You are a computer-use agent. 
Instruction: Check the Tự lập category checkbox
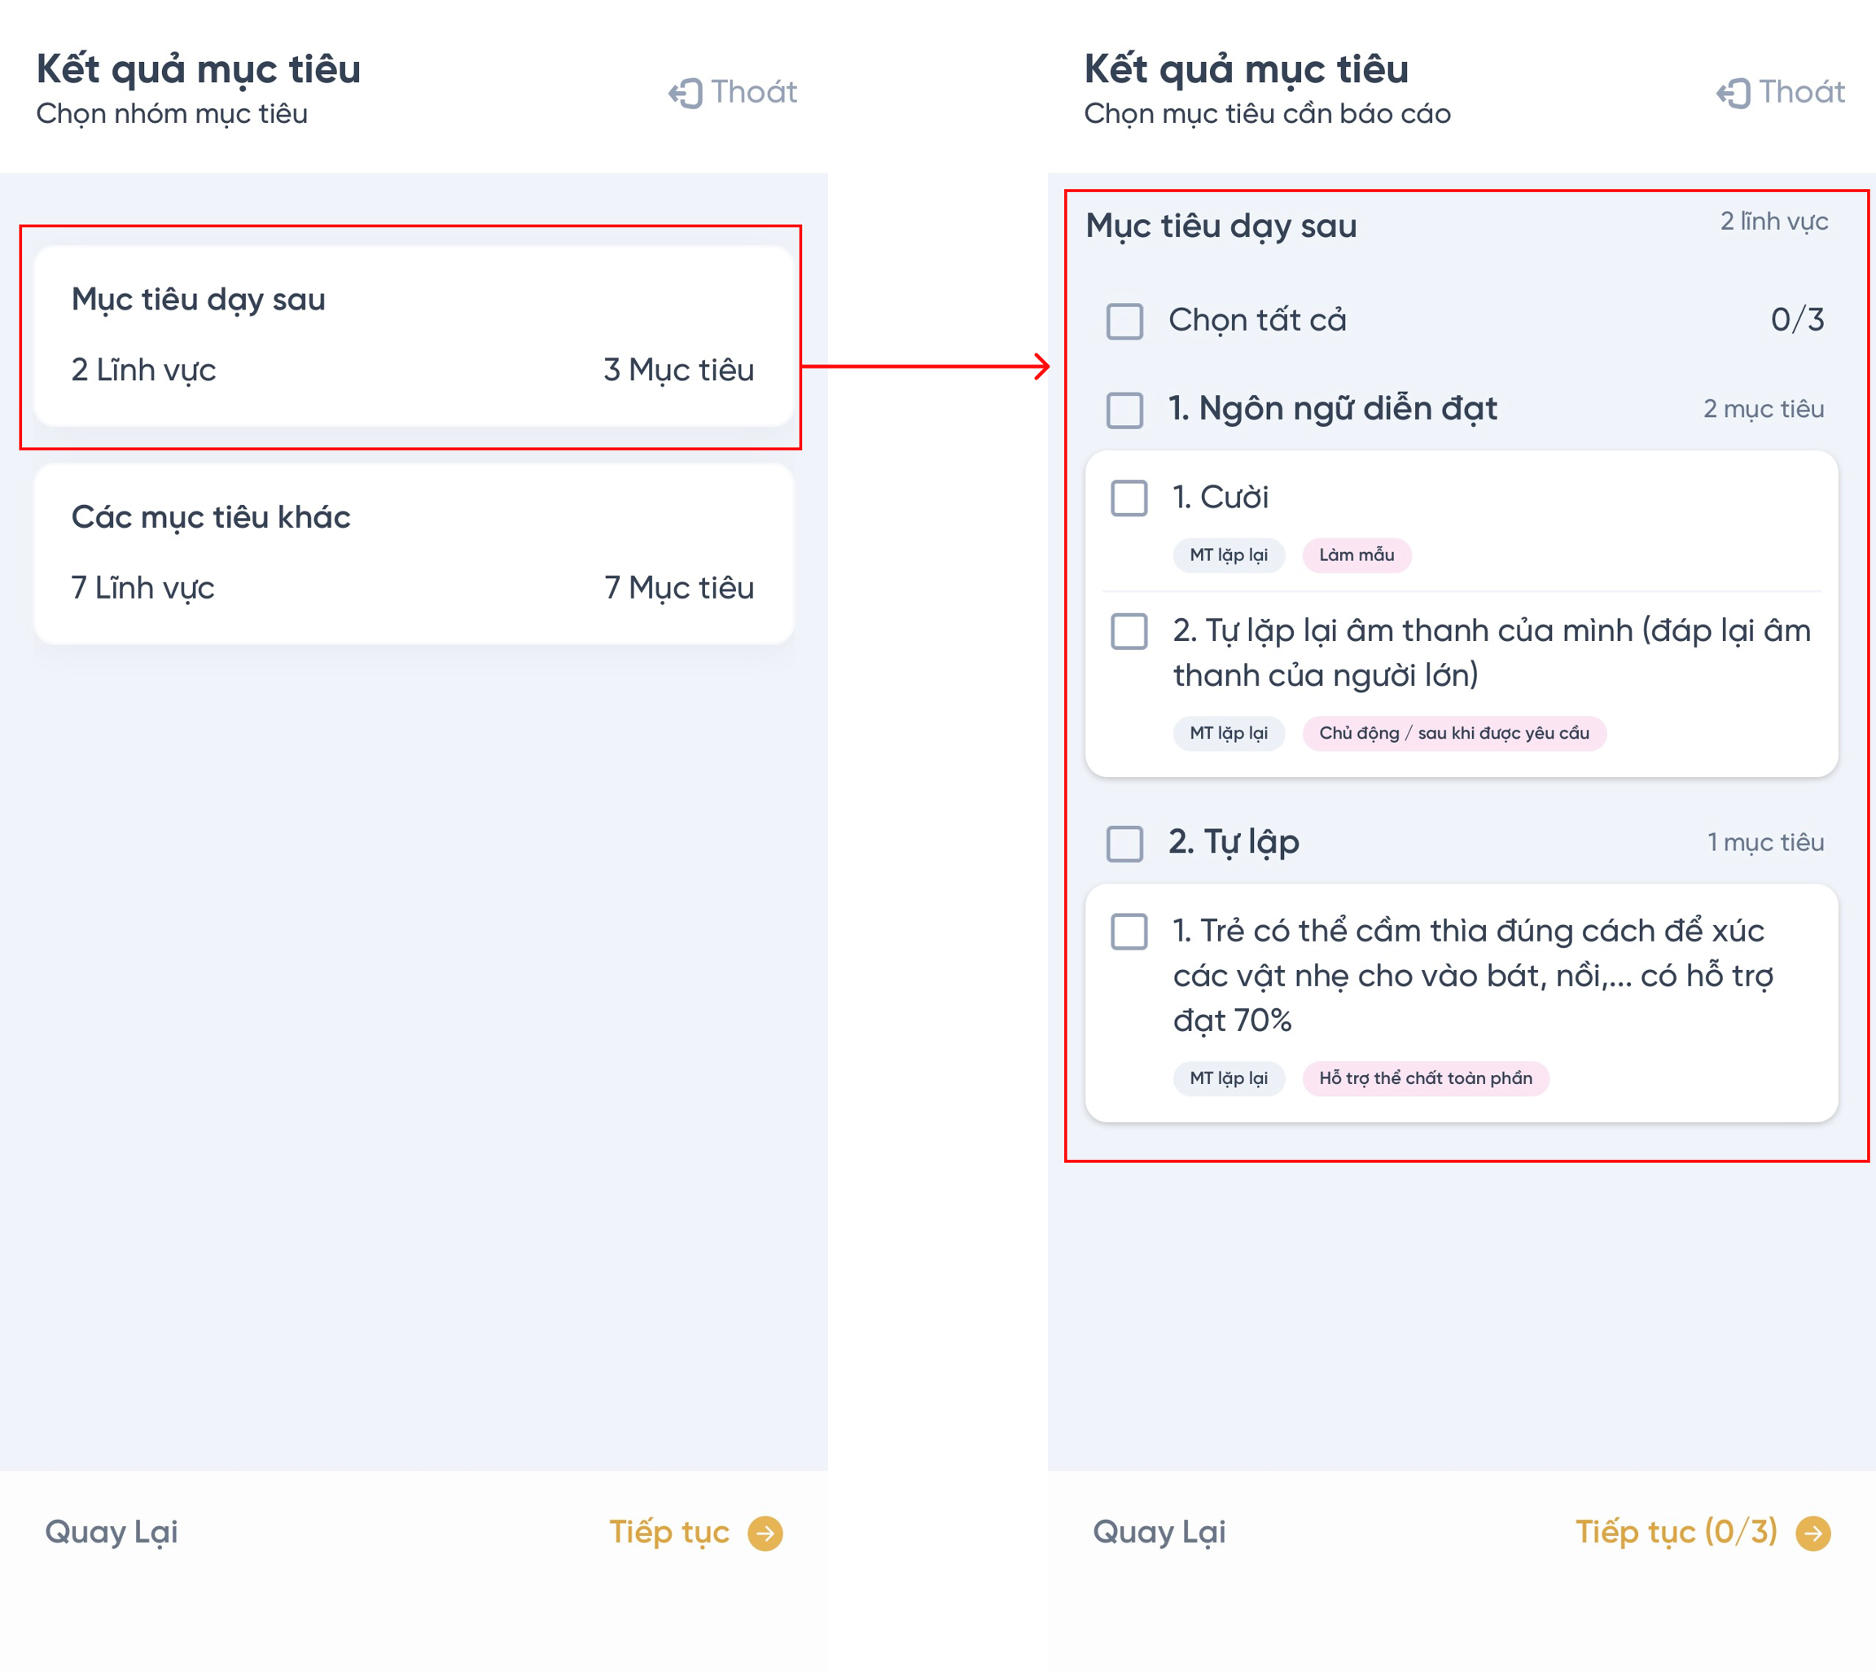[x=1124, y=842]
